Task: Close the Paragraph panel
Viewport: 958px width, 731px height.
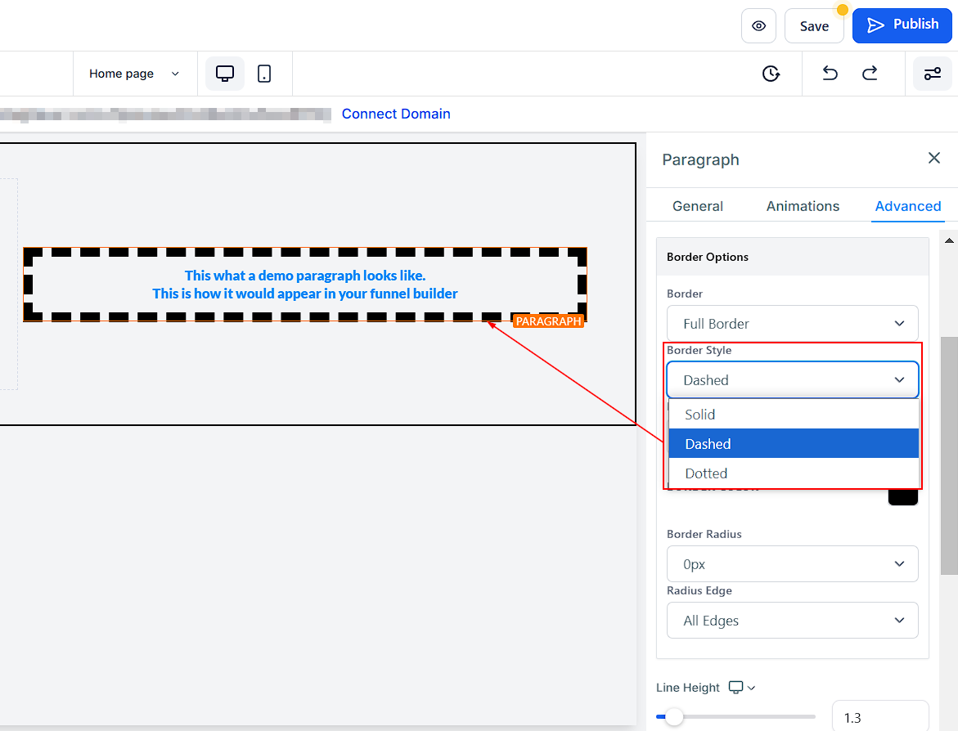Action: (x=933, y=158)
